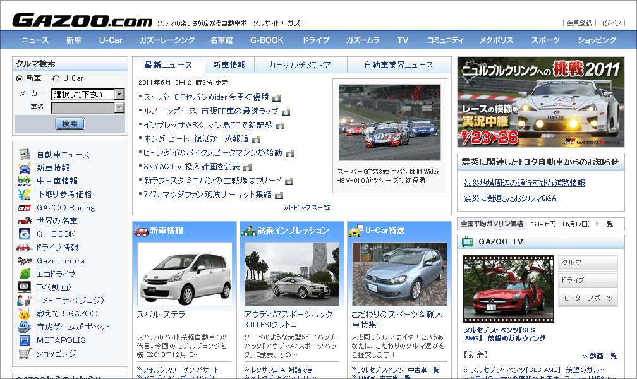
Task: Click the ログイン link
Action: [609, 23]
